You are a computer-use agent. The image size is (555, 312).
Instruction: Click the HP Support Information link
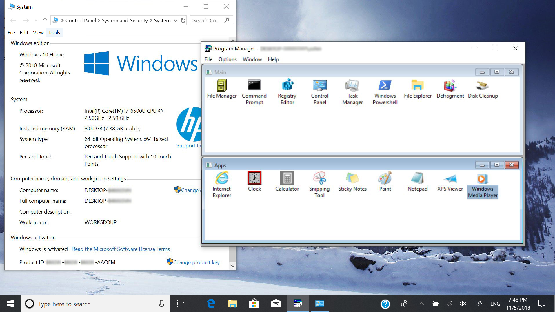click(189, 146)
